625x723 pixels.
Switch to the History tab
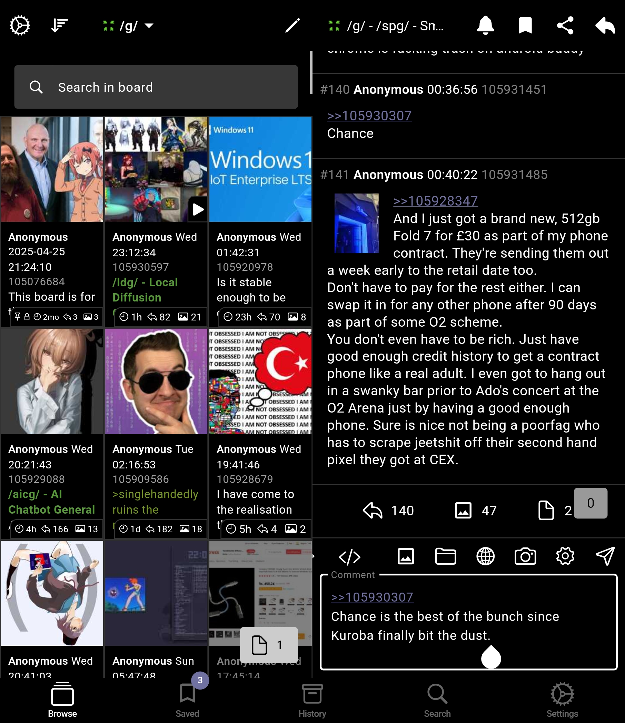(312, 700)
